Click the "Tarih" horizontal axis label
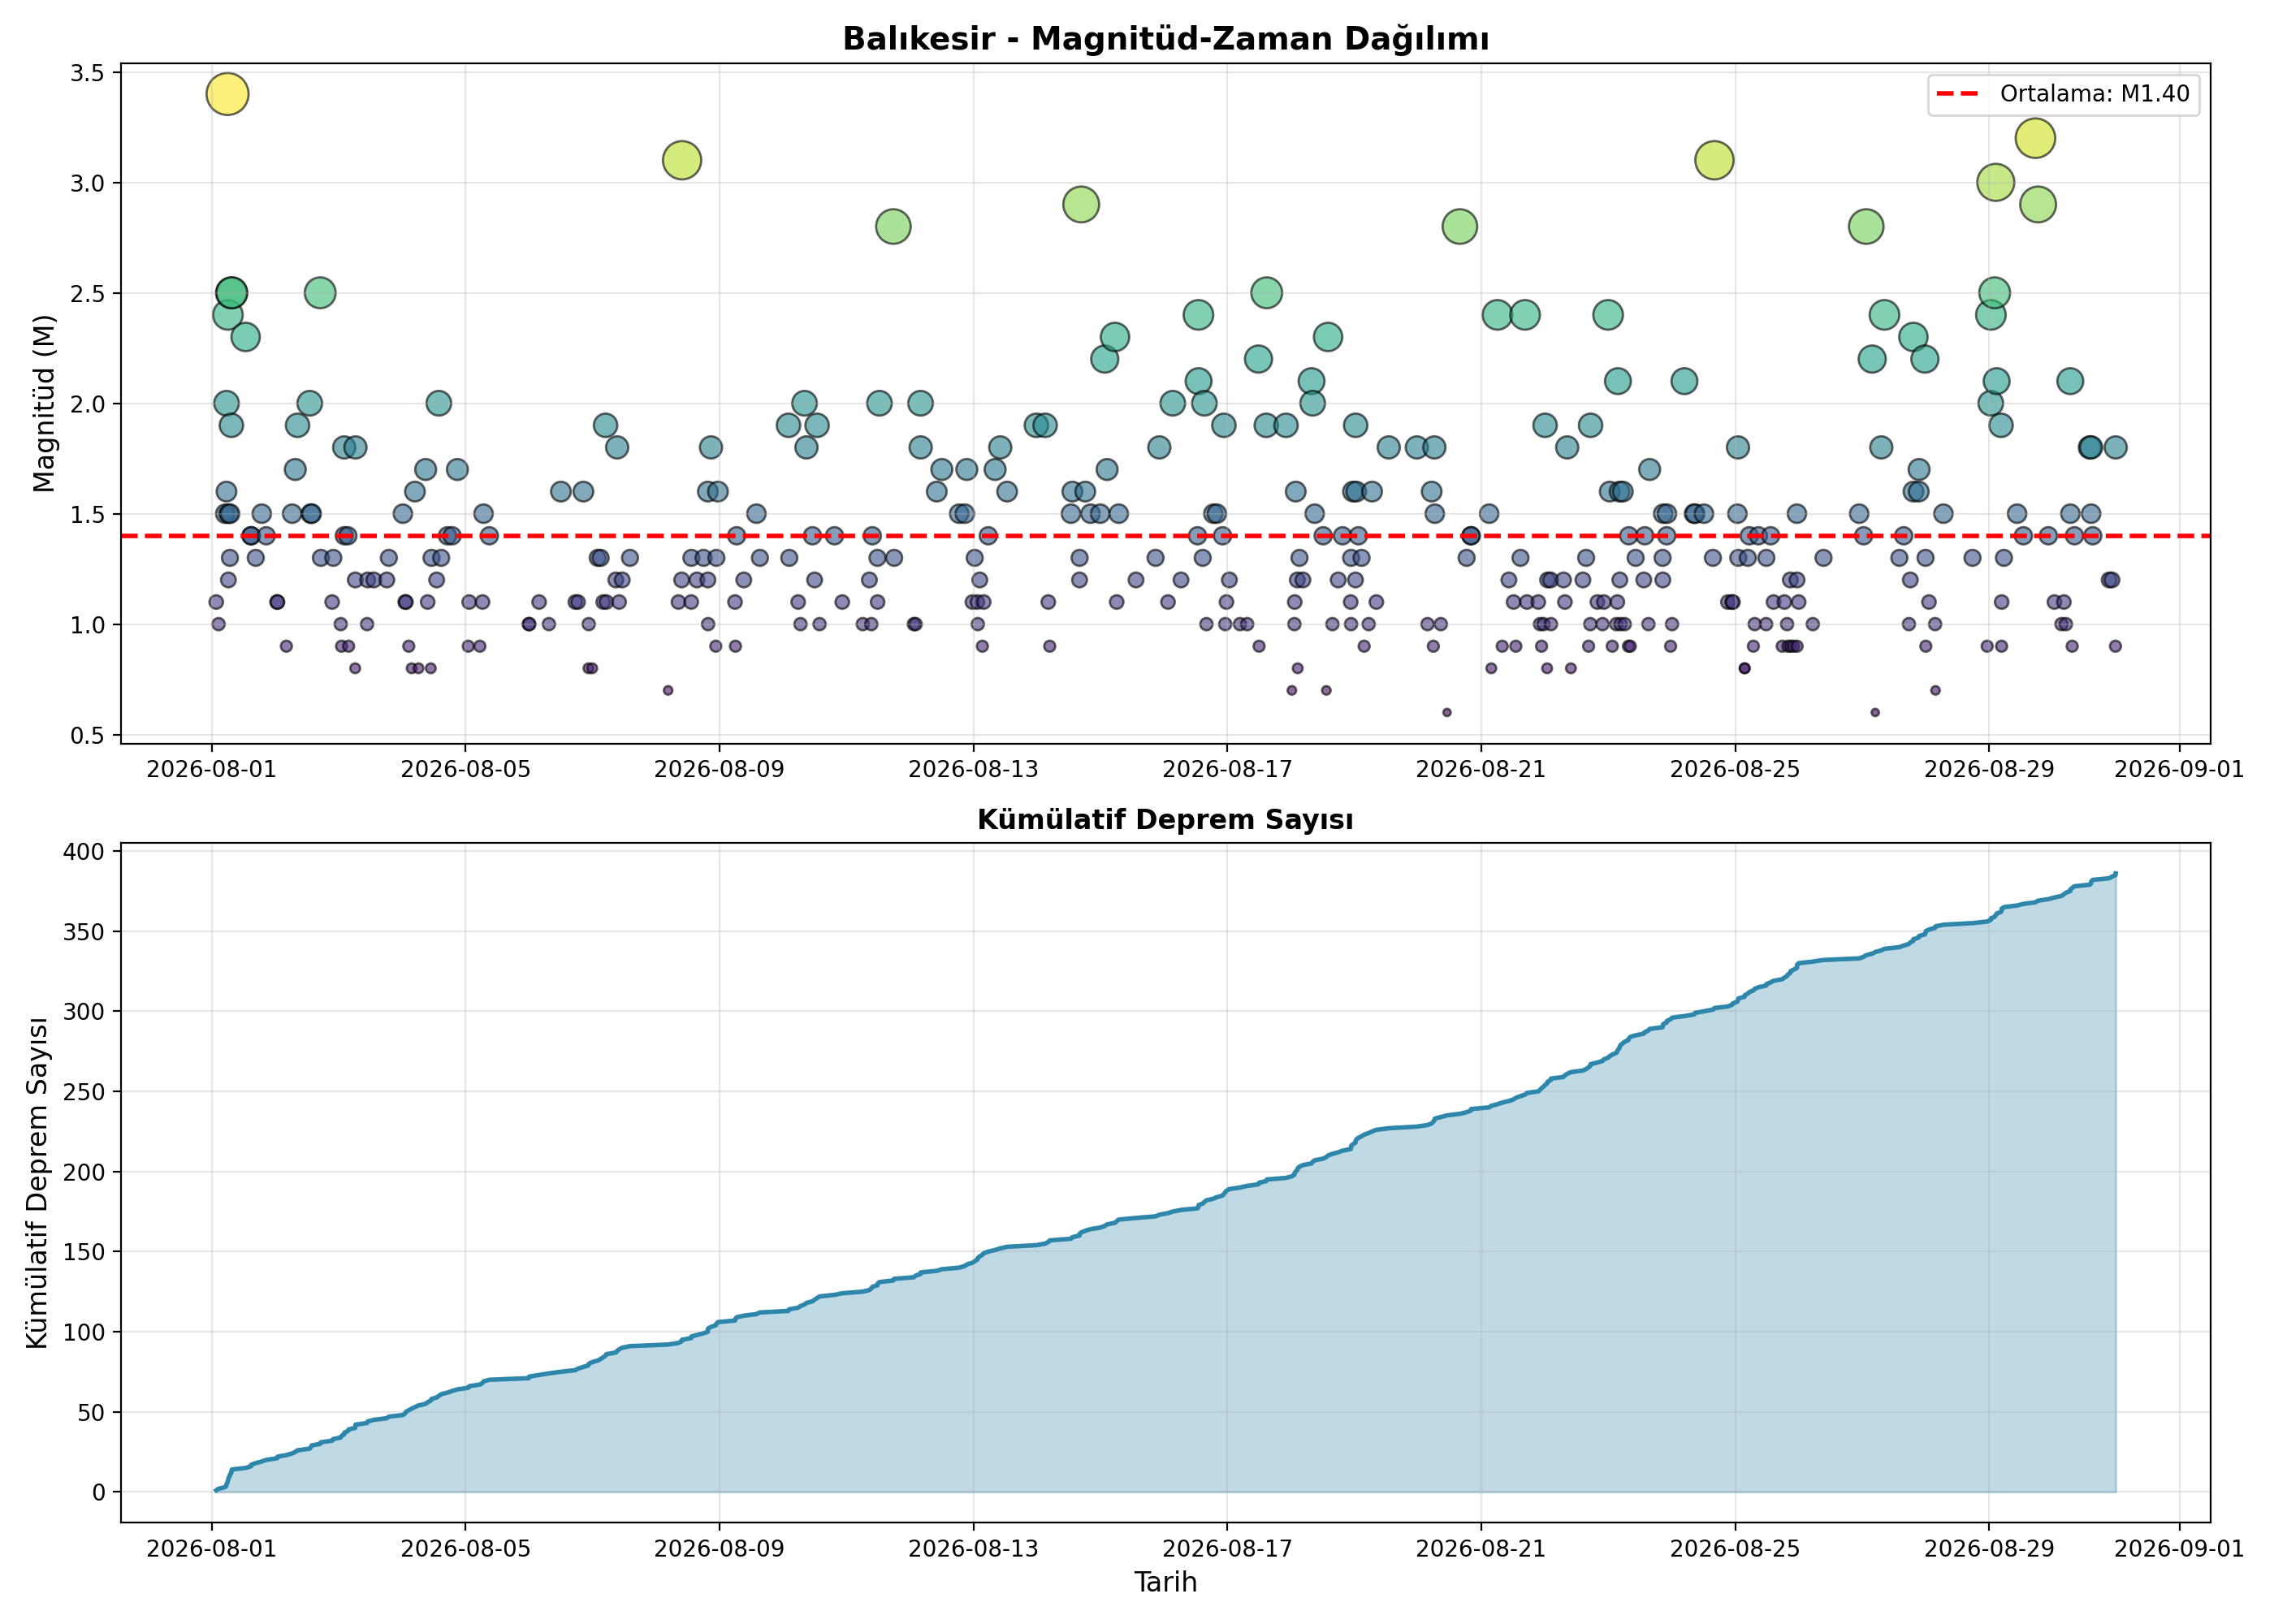2274x1624 pixels. [1165, 1582]
